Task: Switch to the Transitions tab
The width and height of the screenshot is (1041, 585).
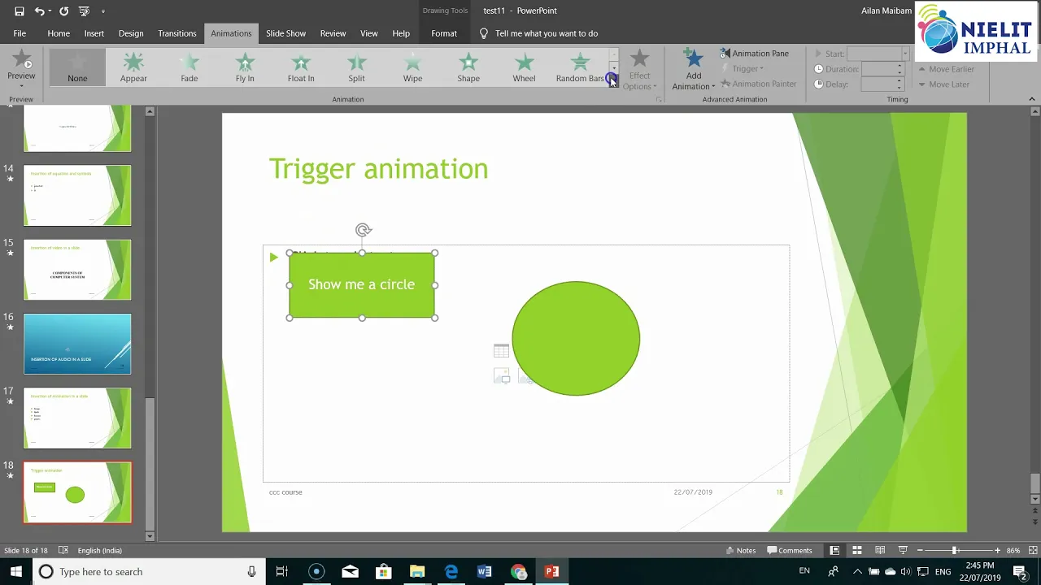Action: pos(177,33)
